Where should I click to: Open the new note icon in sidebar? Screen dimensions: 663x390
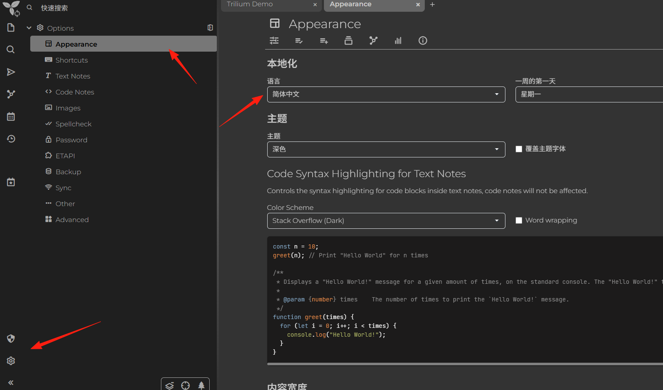[x=11, y=28]
